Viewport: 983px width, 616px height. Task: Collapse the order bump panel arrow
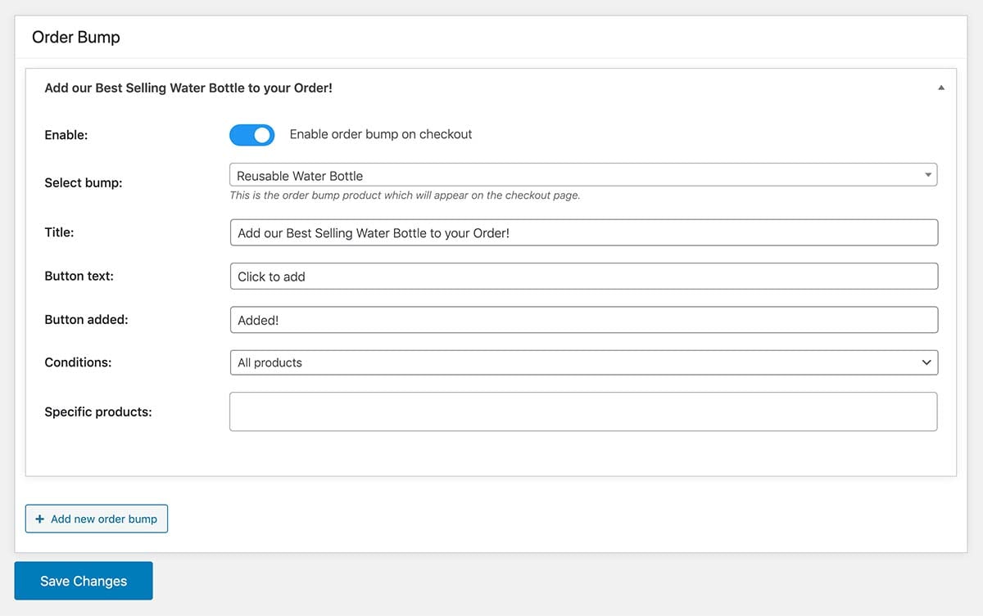click(940, 88)
